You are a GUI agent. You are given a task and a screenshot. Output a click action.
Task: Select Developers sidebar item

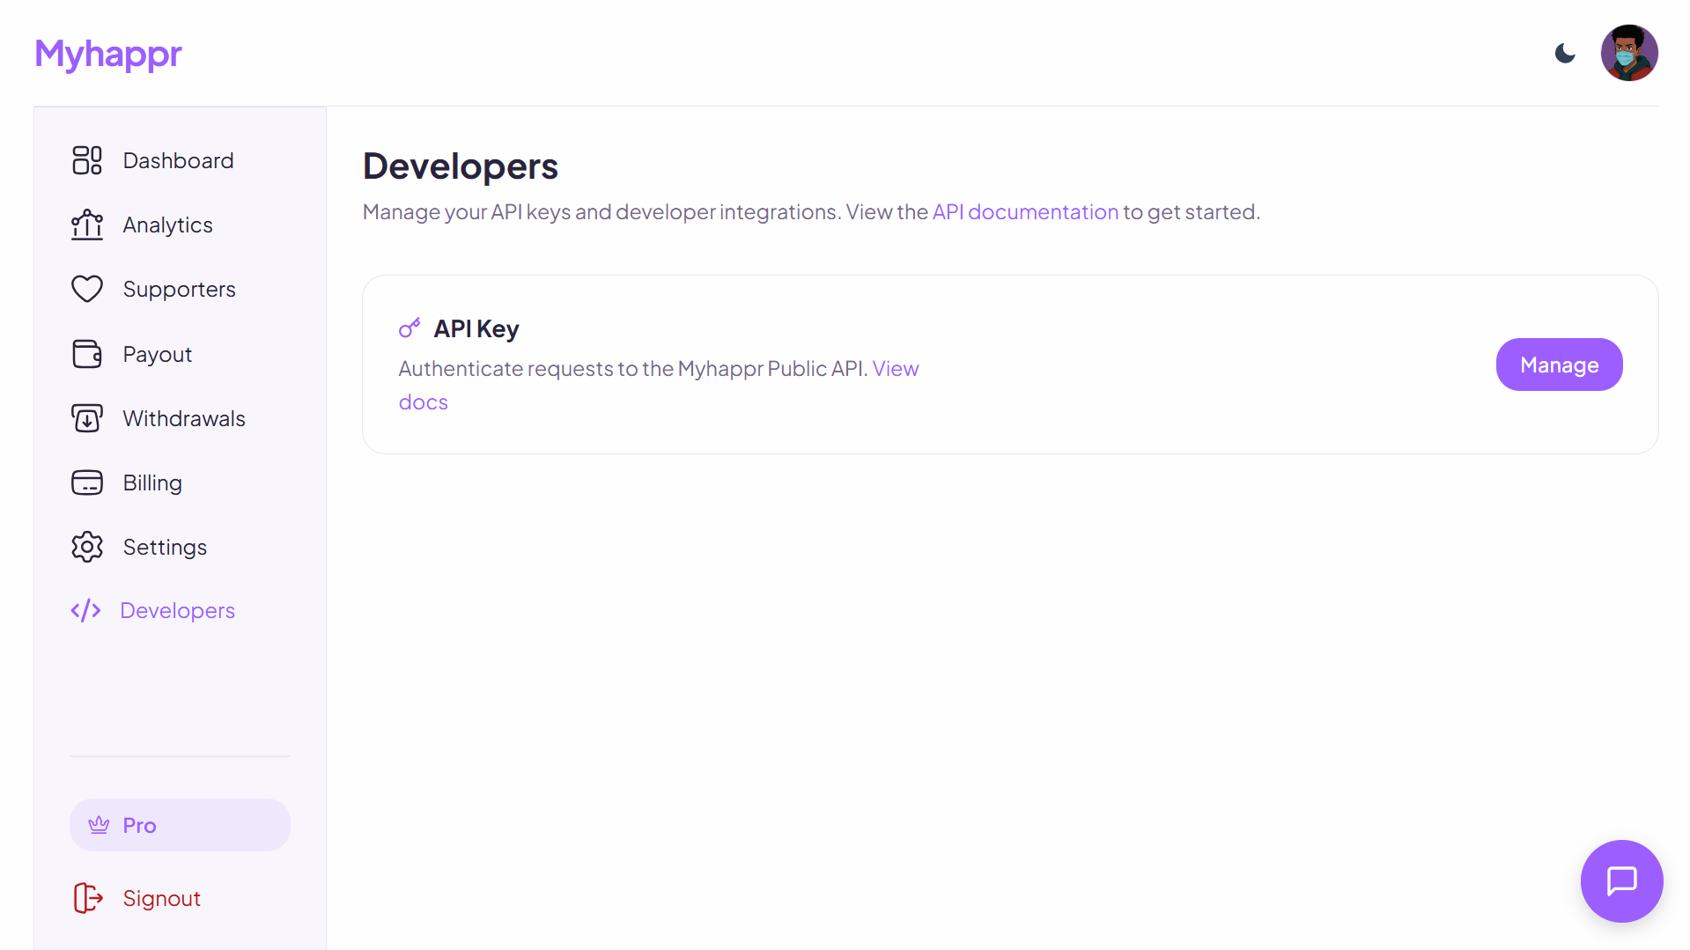[x=180, y=610]
